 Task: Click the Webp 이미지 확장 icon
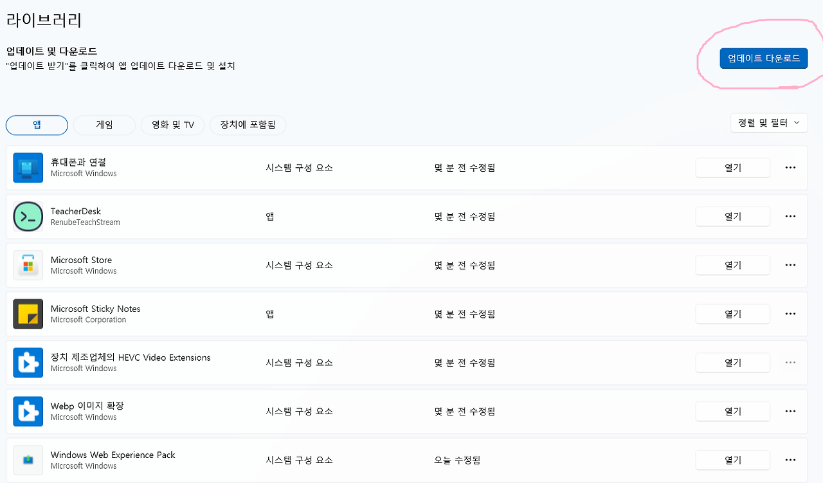tap(28, 412)
